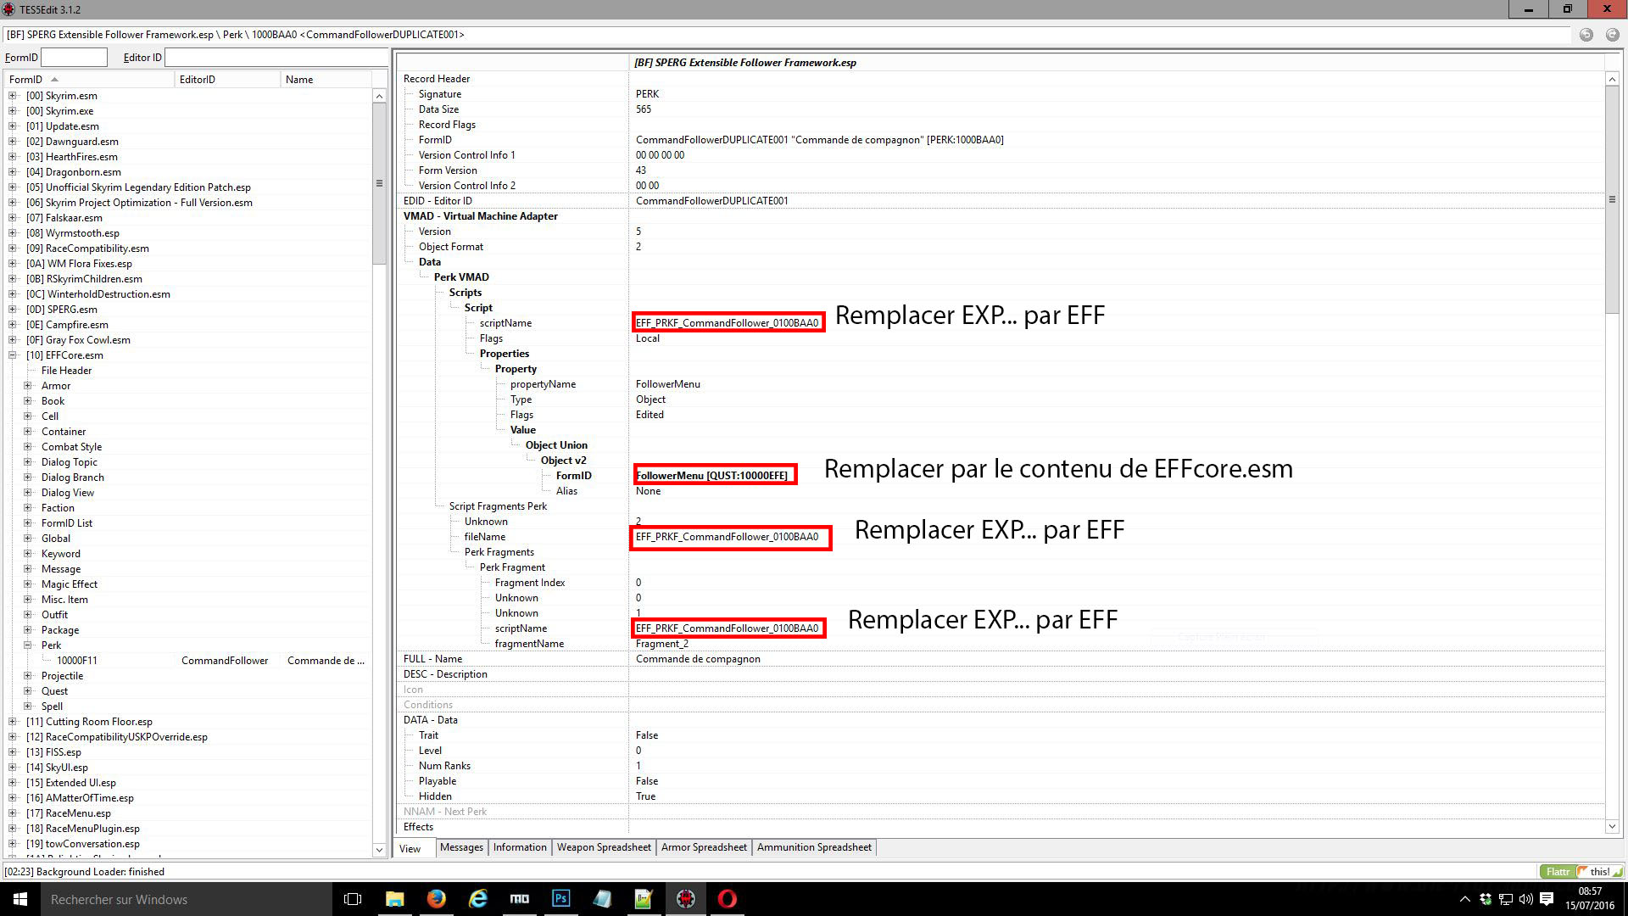Click the left tree scrollbar down arrow
The image size is (1628, 916).
coord(379,849)
